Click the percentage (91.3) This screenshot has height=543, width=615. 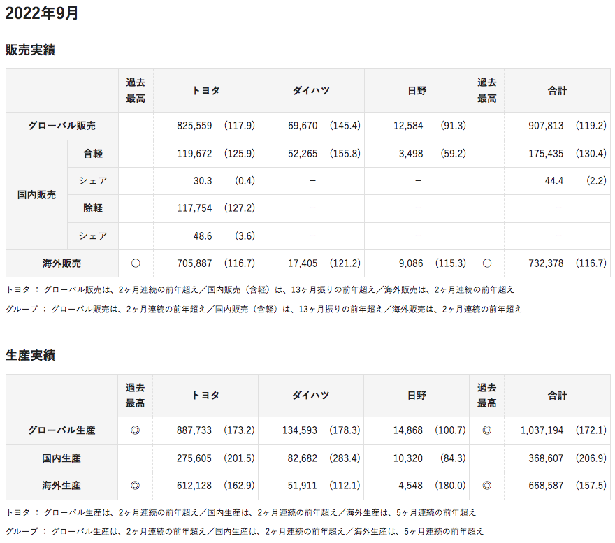tap(454, 126)
